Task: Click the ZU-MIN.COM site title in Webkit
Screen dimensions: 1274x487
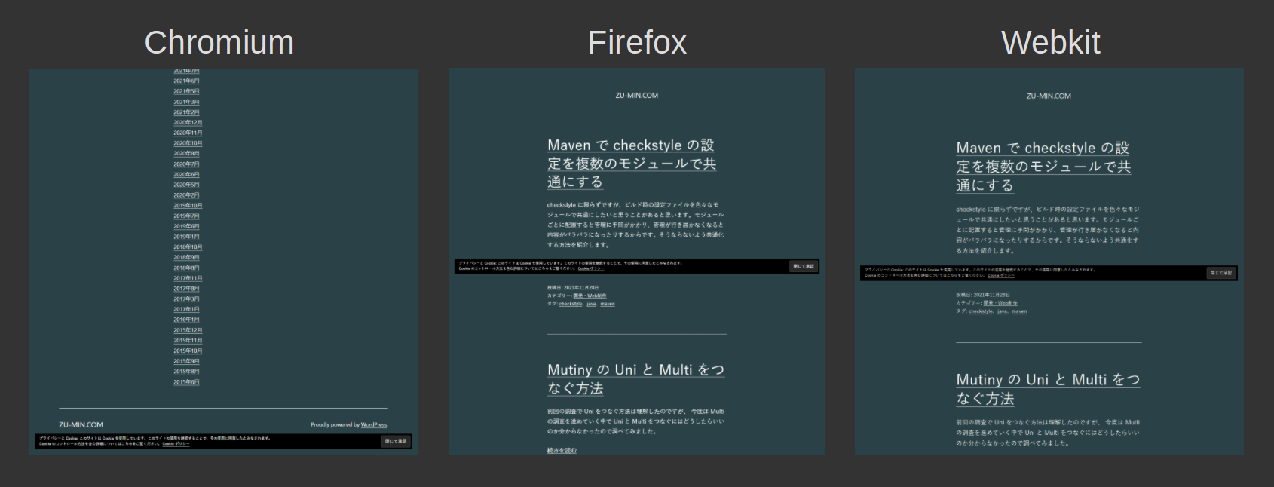Action: click(1049, 96)
